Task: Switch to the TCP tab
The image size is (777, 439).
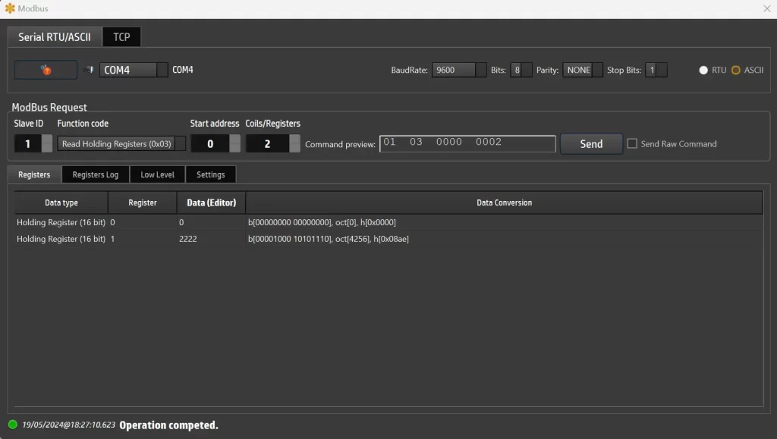Action: coord(121,37)
